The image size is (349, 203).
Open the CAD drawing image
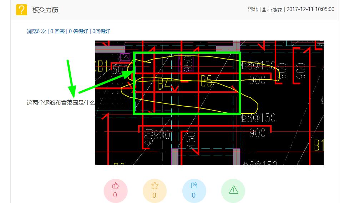(x=209, y=103)
